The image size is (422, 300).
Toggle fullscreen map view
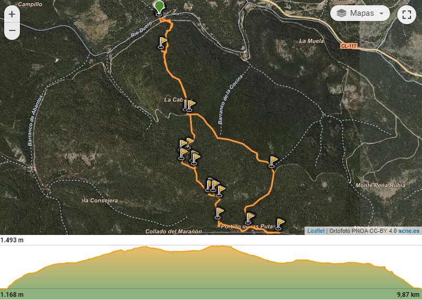point(407,15)
